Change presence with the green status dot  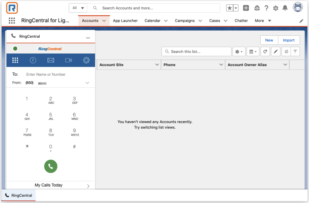pyautogui.click(x=15, y=49)
